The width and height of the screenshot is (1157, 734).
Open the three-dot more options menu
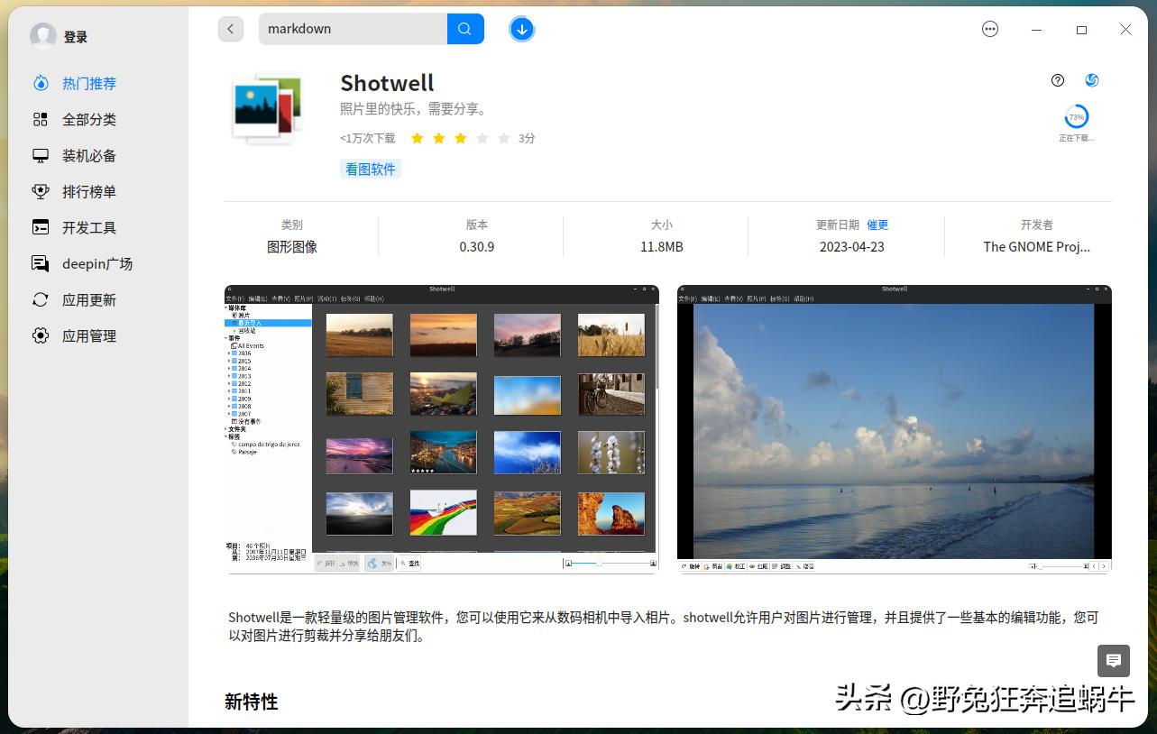pyautogui.click(x=990, y=29)
